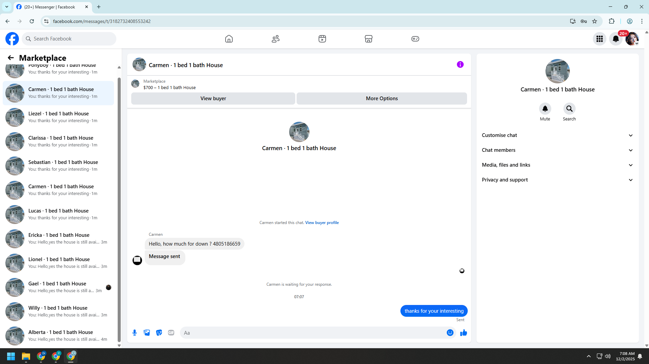Click More Options button
The width and height of the screenshot is (649, 364).
(x=382, y=99)
